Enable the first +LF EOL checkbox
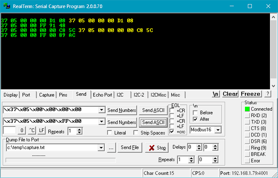This screenshot has height=178, width=278. tap(172, 116)
